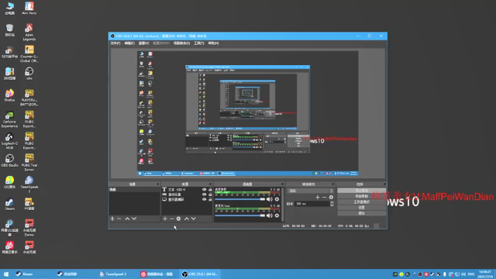This screenshot has height=279, width=496.
Task: Toggle visibility of the game capture source
Action: 204,195
